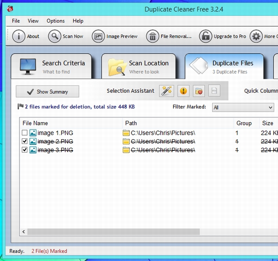278x261 pixels.
Task: Uncheck the box for image 3.PNG
Action: click(25, 149)
